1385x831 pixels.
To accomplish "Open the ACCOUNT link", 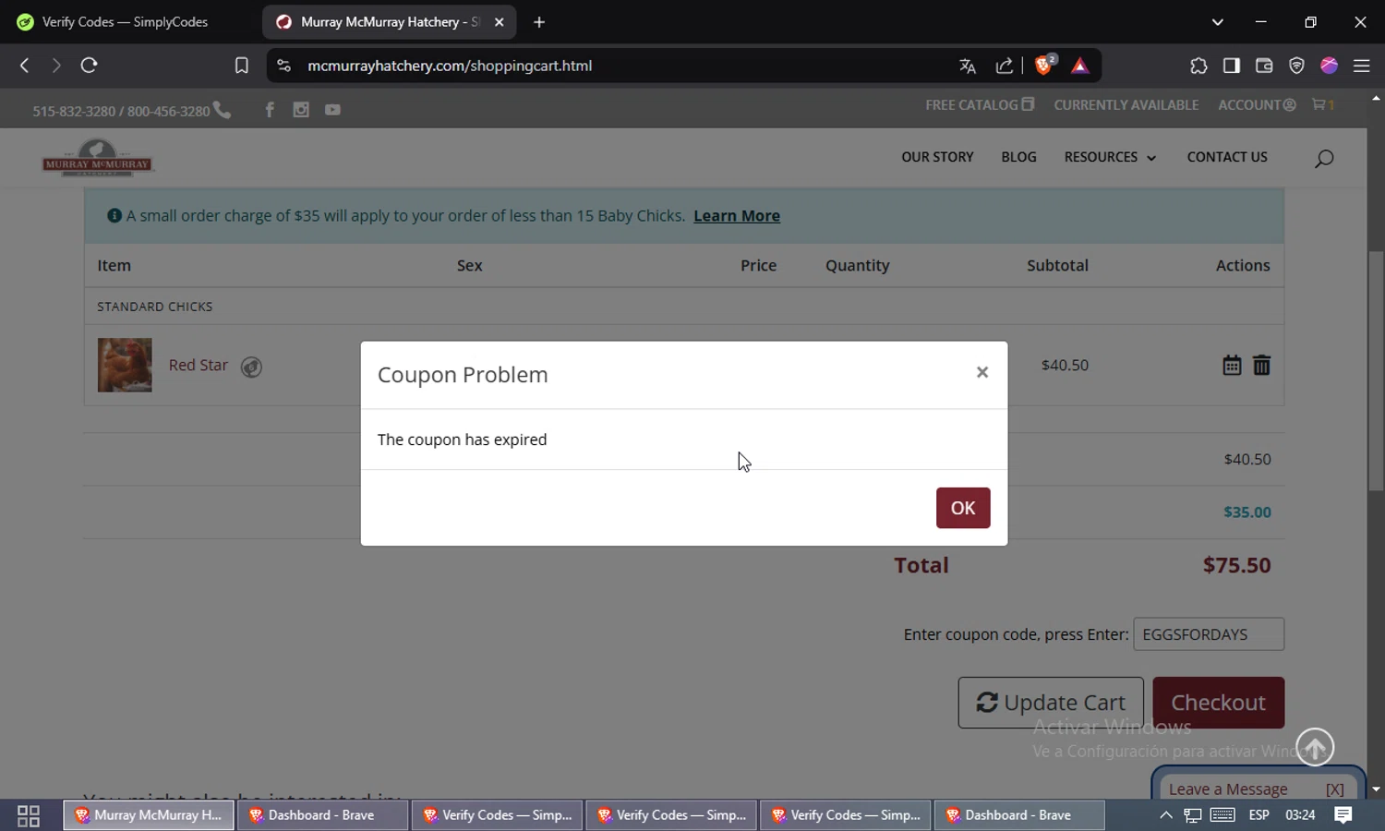I will tap(1257, 105).
